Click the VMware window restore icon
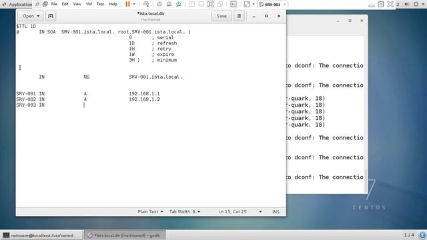Image resolution: width=427 pixels, height=240 pixels. click(x=381, y=4)
